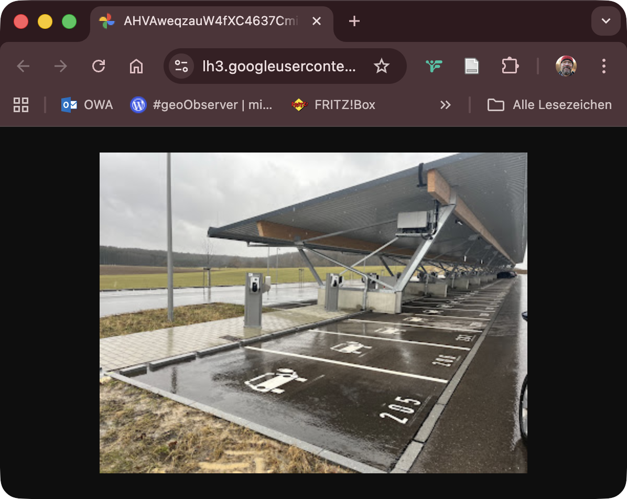This screenshot has height=499, width=627.
Task: Open the Extensions puzzle piece menu
Action: point(510,66)
